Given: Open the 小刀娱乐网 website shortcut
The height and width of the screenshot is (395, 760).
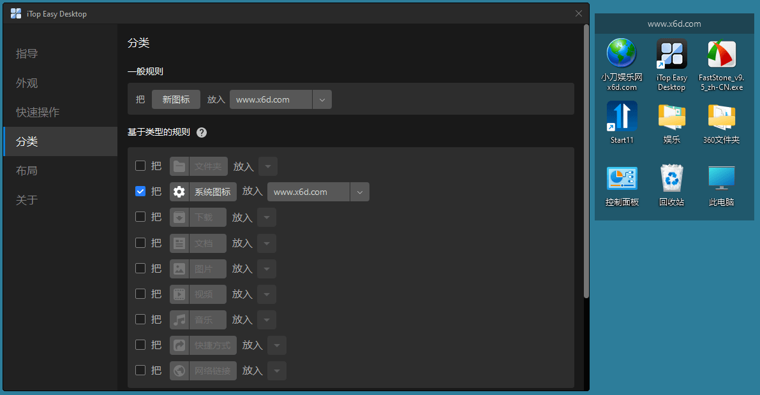Looking at the screenshot, I should pyautogui.click(x=622, y=54).
